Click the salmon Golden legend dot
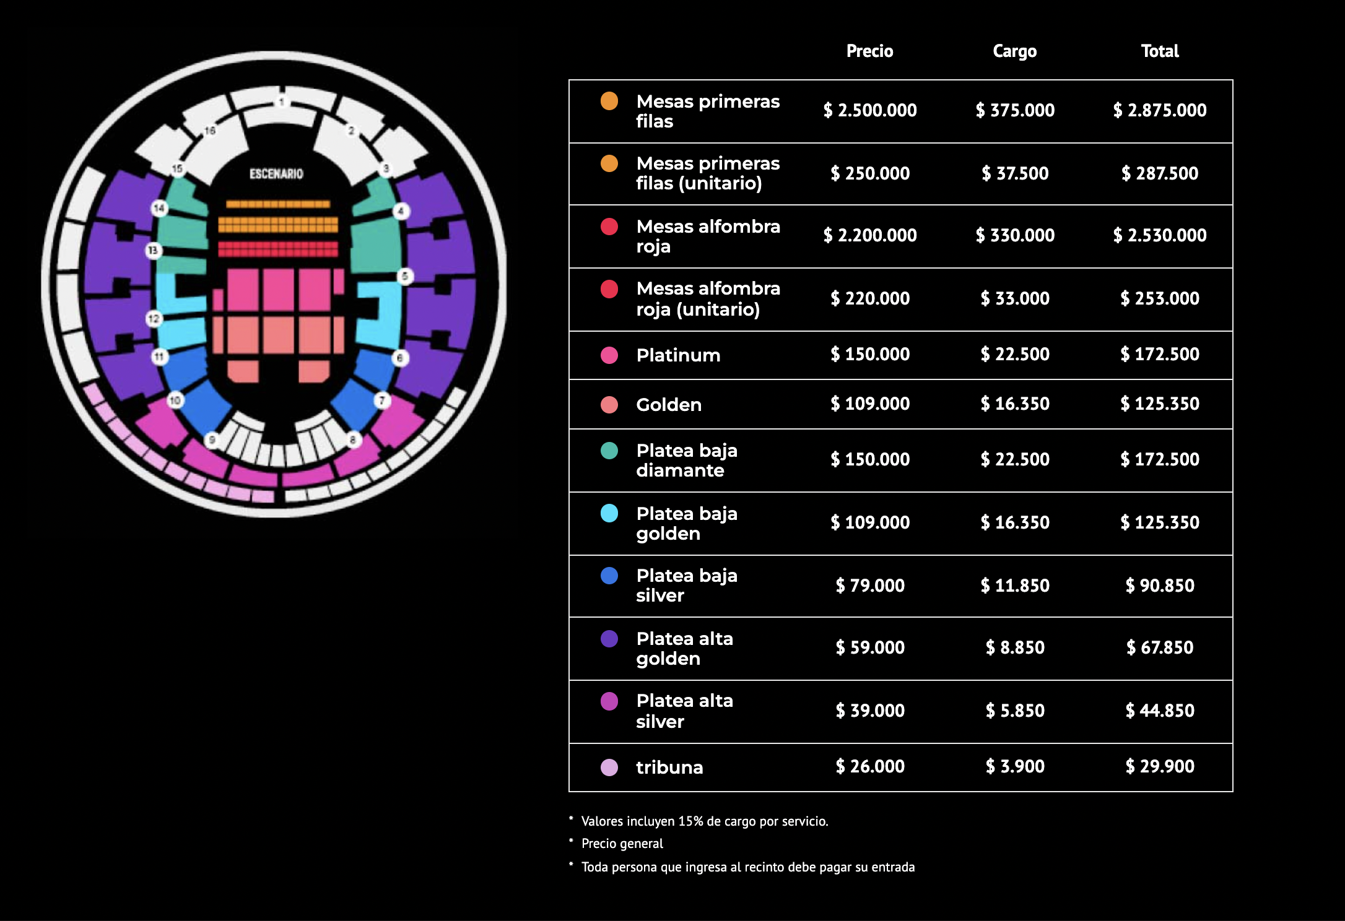This screenshot has width=1345, height=921. [609, 405]
